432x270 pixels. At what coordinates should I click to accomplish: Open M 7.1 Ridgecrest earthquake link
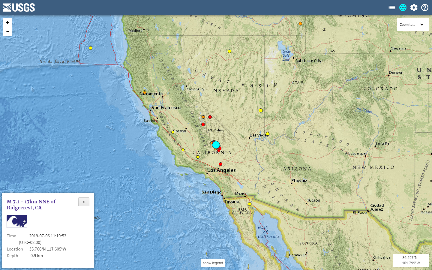pyautogui.click(x=31, y=205)
